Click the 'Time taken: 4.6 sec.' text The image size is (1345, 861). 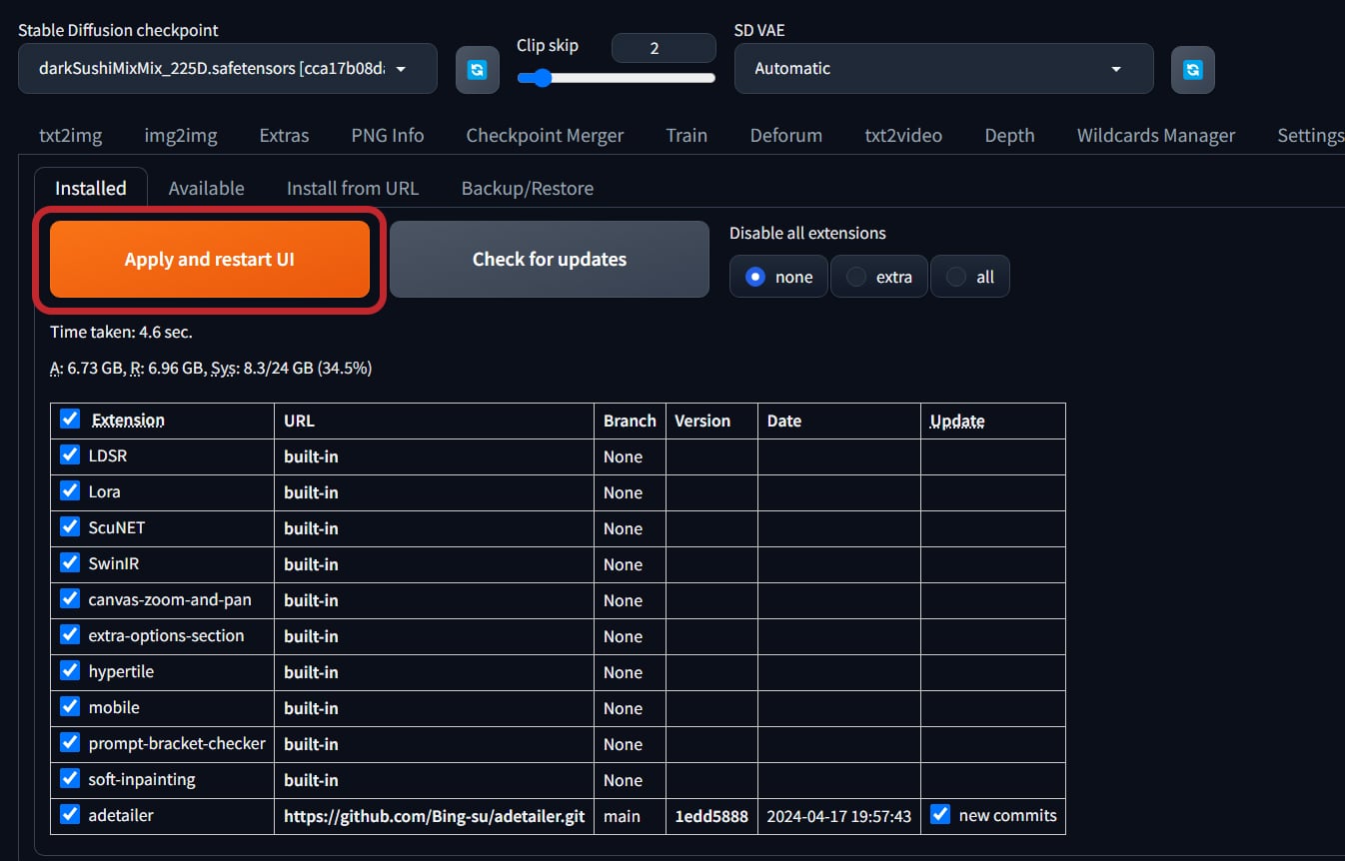pos(121,332)
